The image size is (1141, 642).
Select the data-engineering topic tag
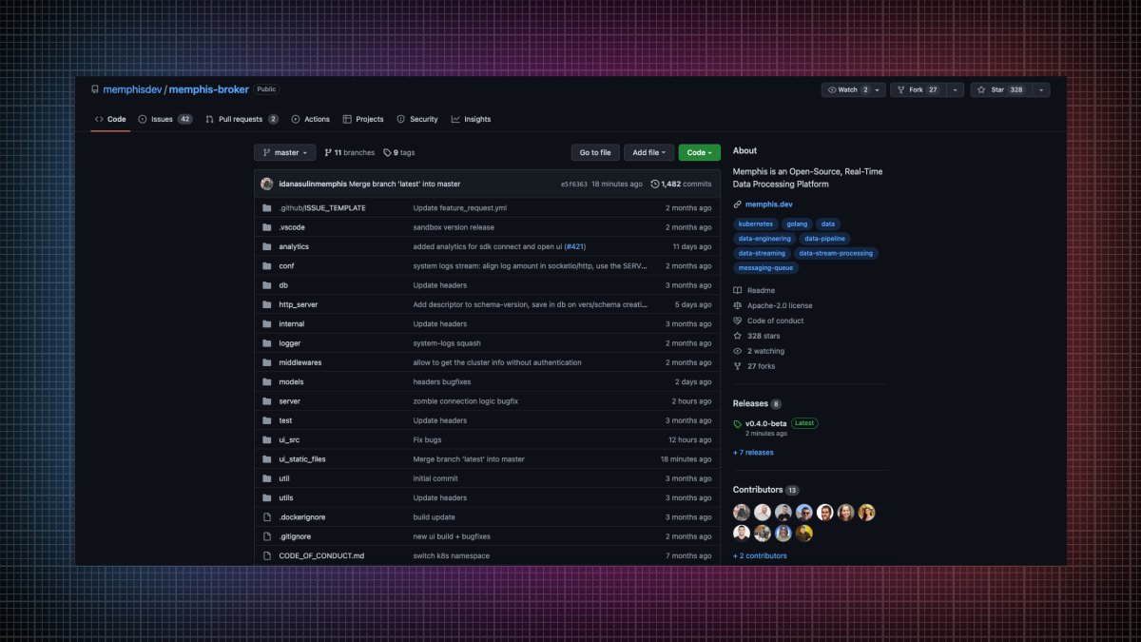(x=764, y=239)
